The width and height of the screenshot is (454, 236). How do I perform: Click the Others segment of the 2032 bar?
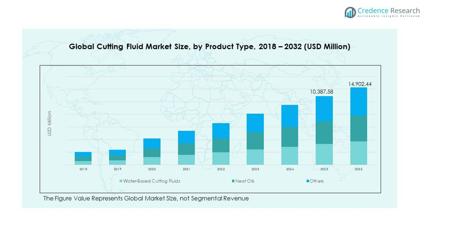359,101
